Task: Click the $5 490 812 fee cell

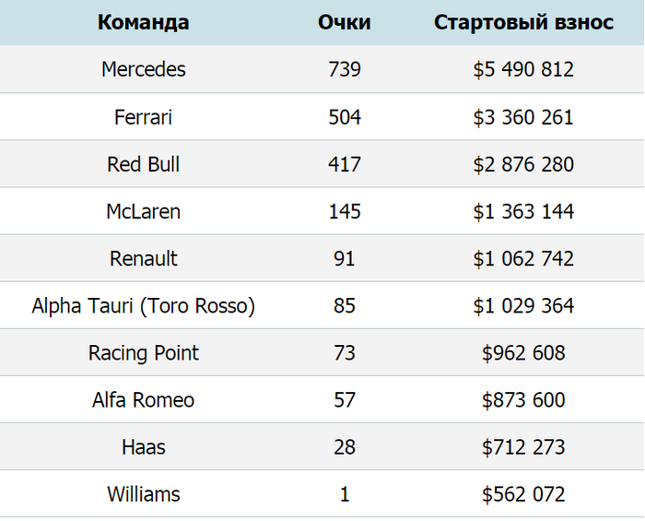Action: coord(523,69)
